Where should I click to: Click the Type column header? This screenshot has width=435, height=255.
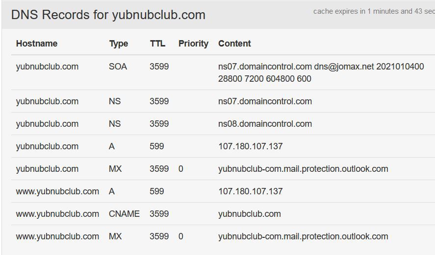[x=118, y=44]
